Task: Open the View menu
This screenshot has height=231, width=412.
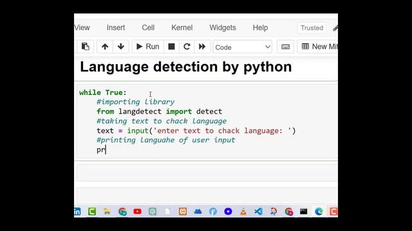Action: point(82,28)
